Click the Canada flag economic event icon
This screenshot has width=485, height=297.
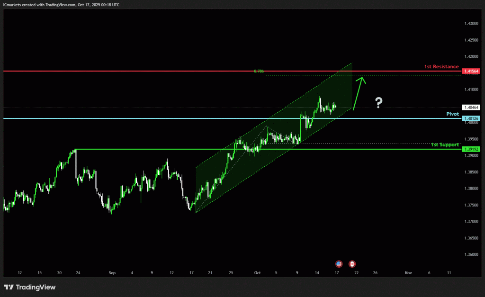tap(352, 263)
